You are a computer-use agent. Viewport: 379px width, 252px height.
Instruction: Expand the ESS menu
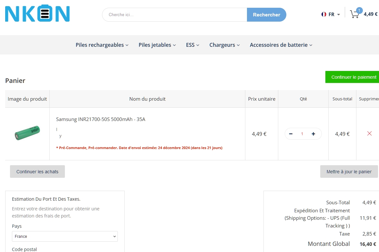pyautogui.click(x=192, y=45)
